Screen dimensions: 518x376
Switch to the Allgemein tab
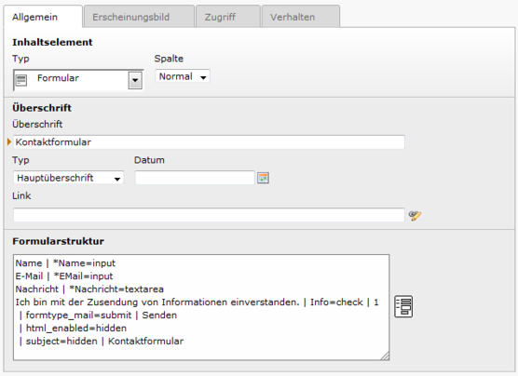click(x=43, y=17)
